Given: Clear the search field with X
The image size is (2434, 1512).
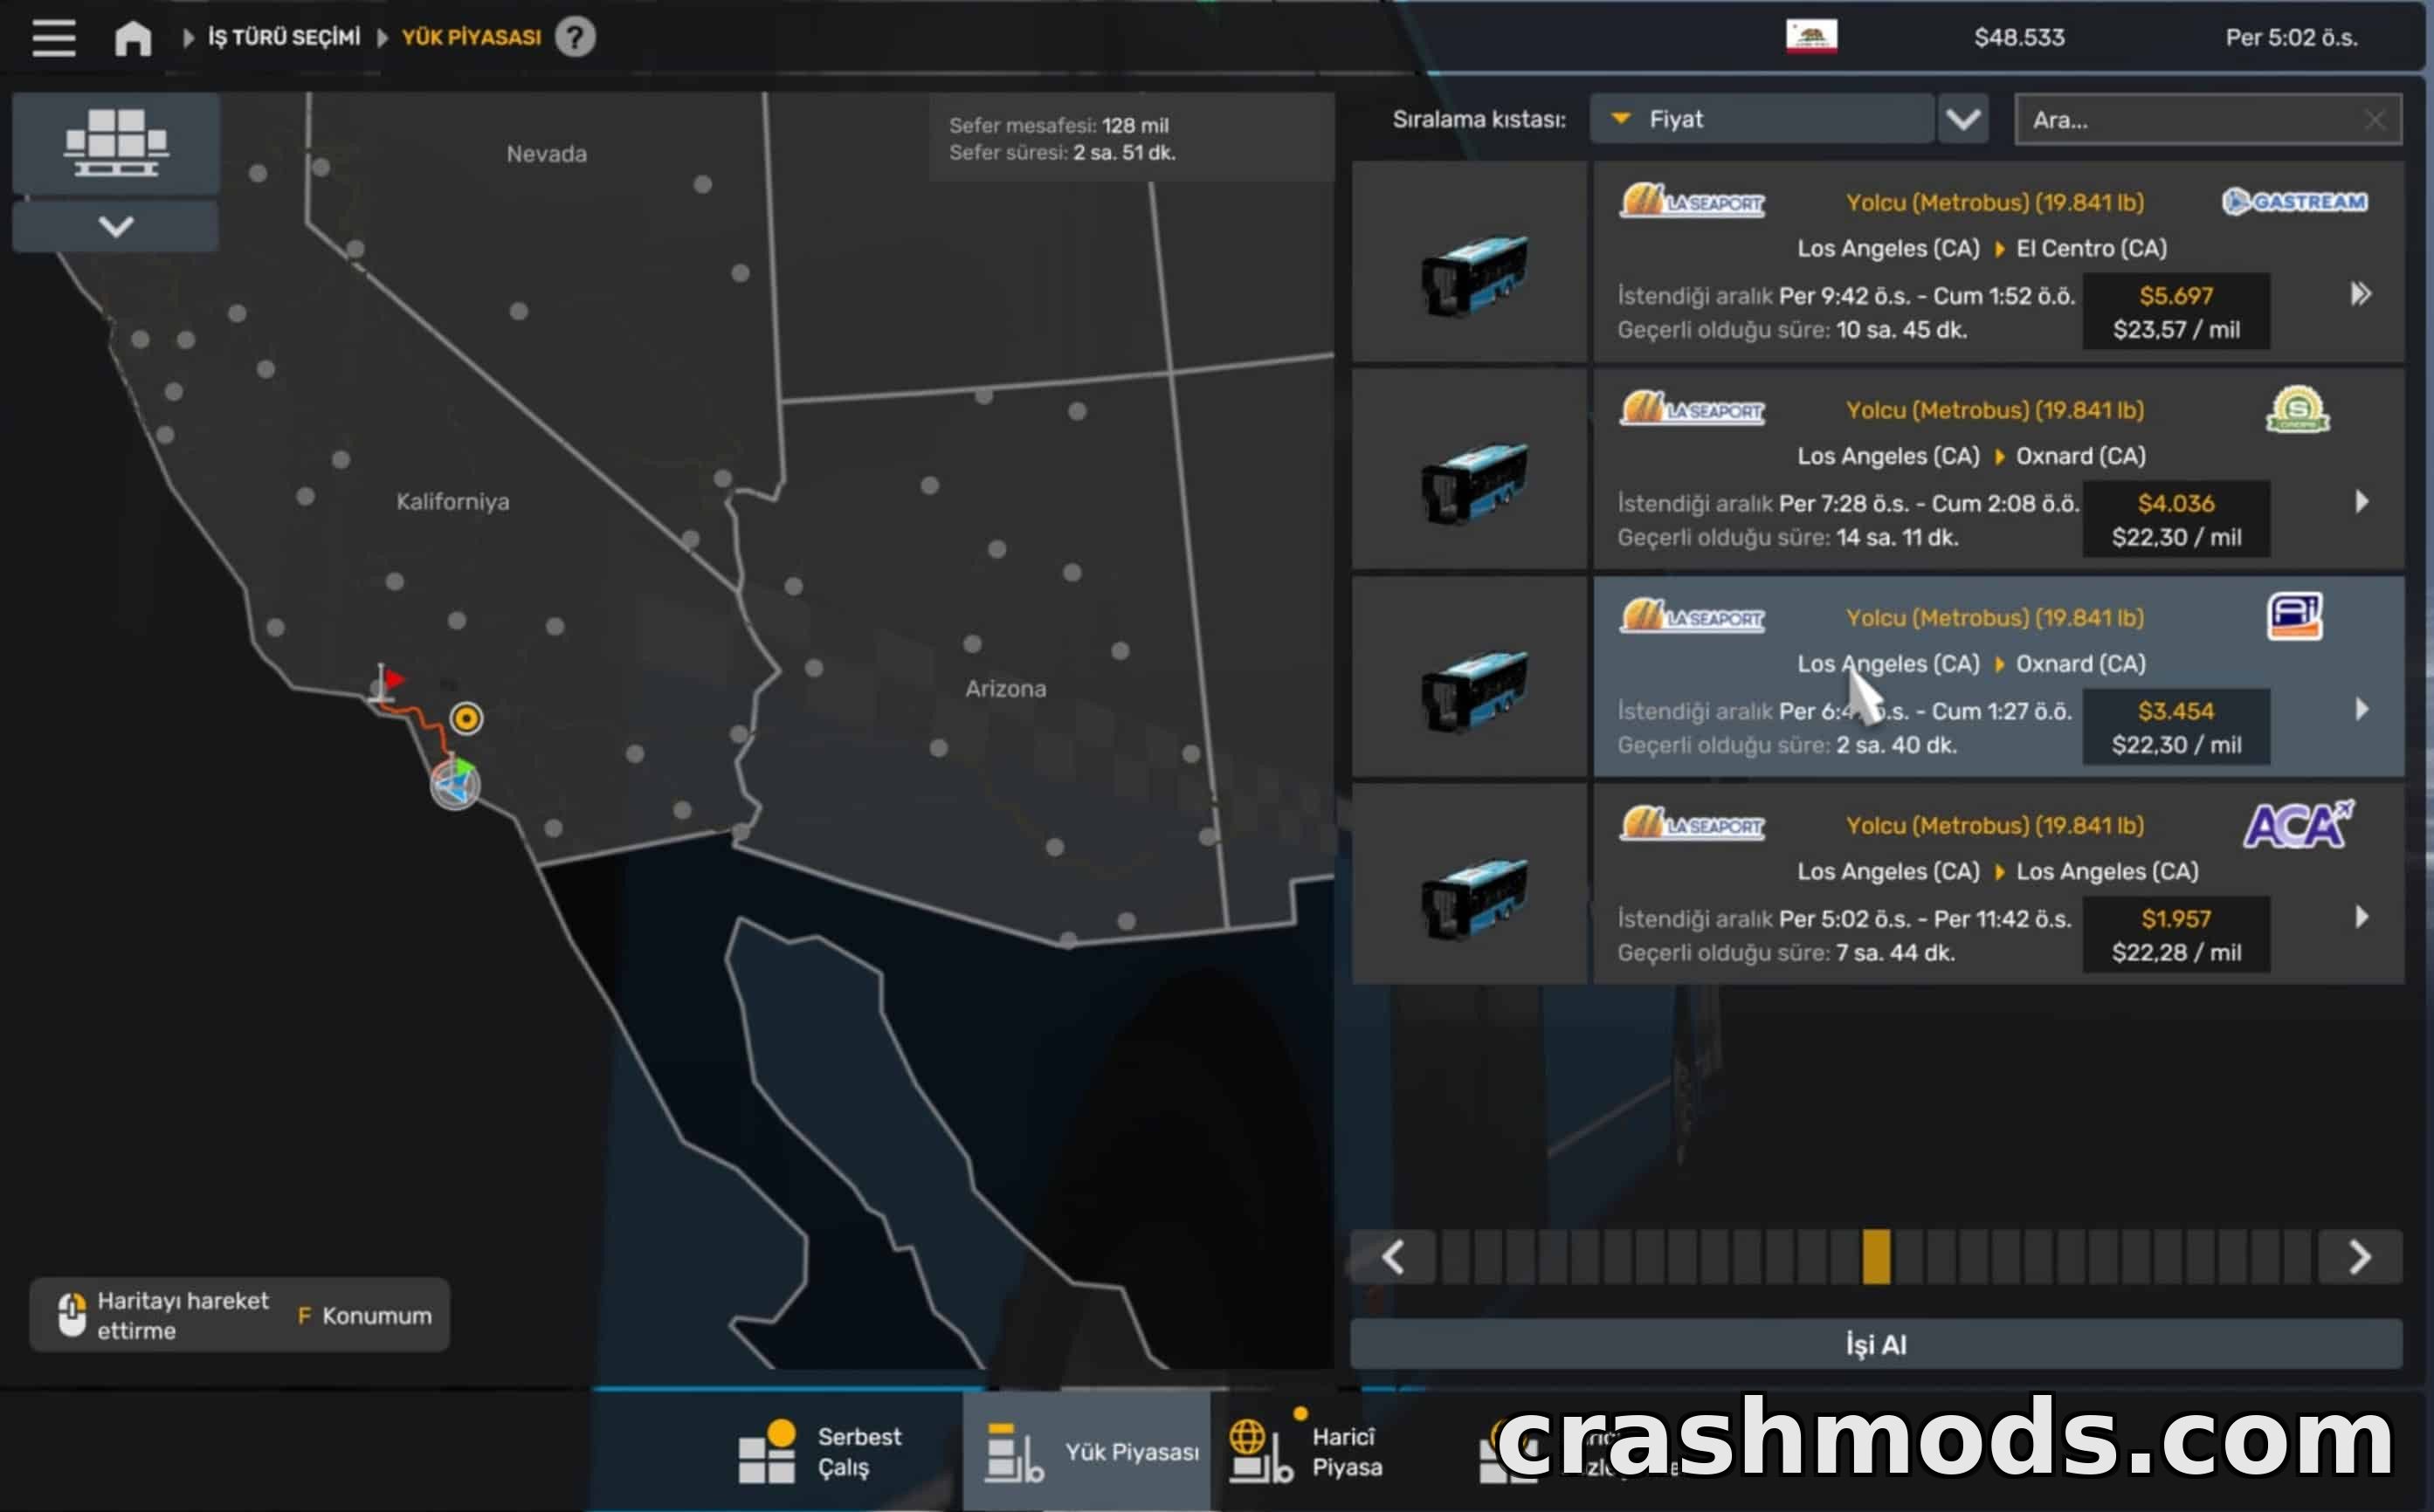Looking at the screenshot, I should tap(2374, 120).
